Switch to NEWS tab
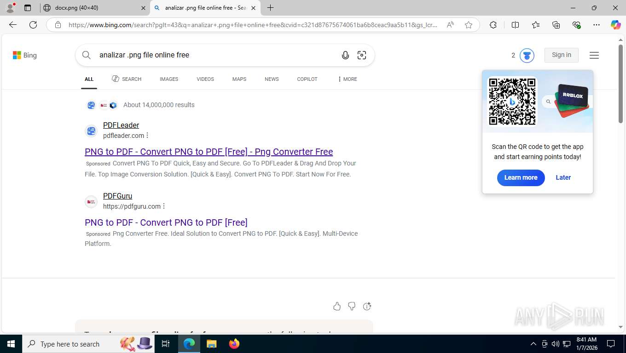Screen dimensions: 626x353 [x=272, y=79]
